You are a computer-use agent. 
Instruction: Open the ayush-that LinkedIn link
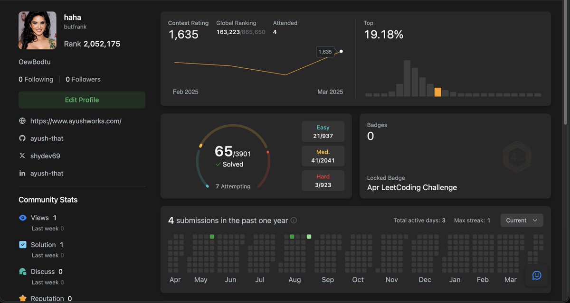click(x=47, y=174)
